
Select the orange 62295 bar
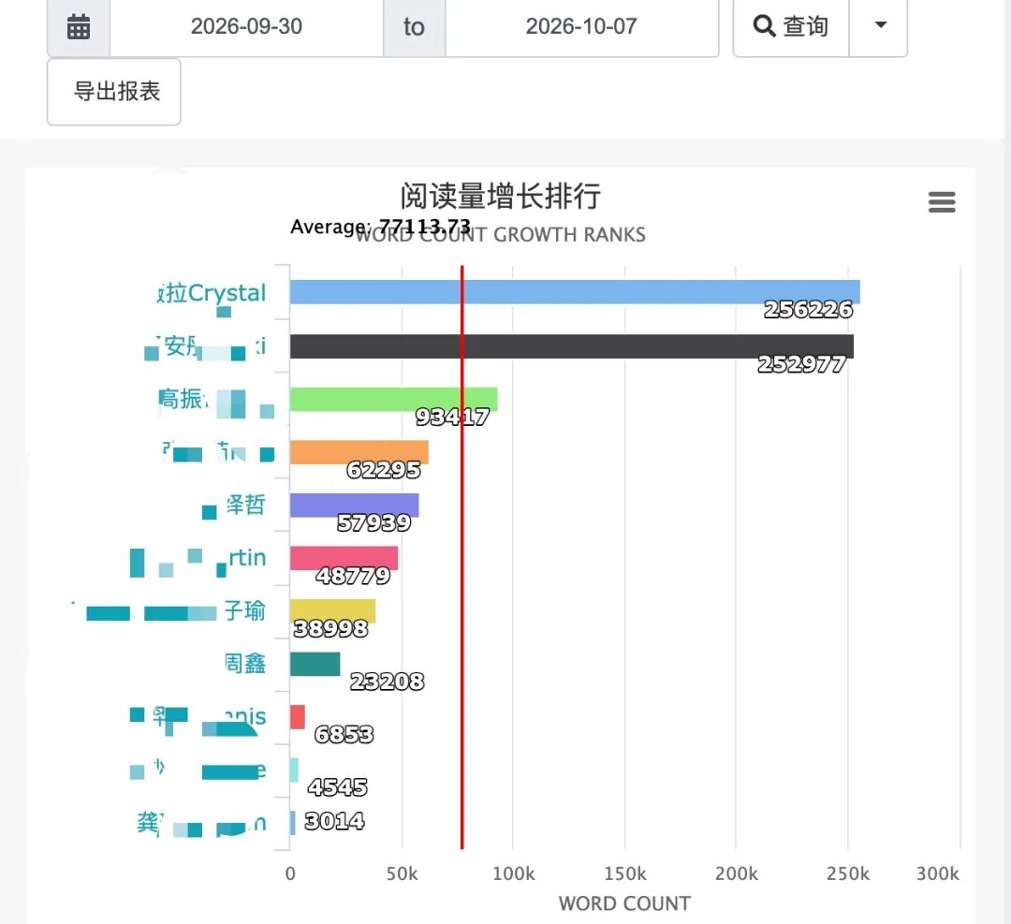point(359,452)
